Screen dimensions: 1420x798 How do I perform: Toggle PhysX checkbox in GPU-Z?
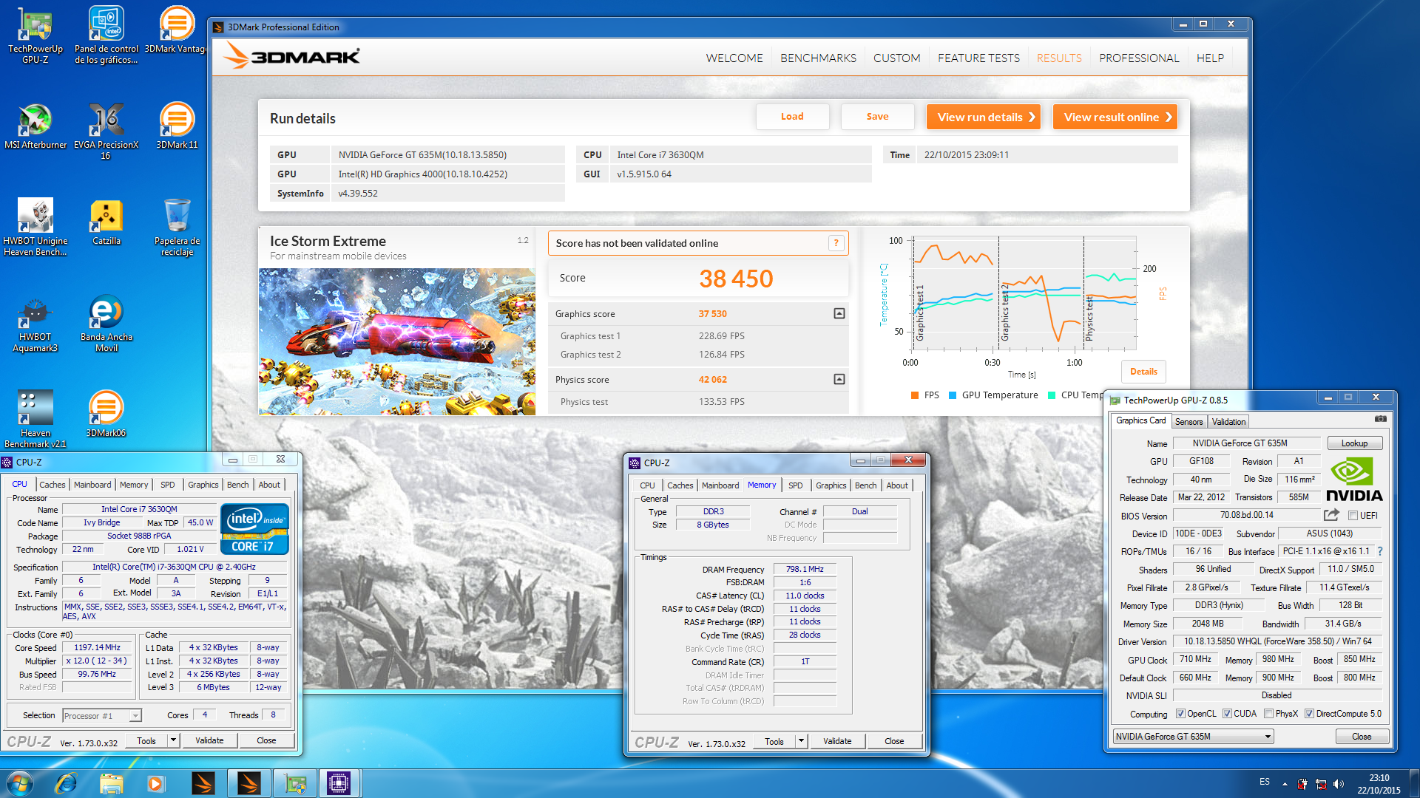[1268, 714]
